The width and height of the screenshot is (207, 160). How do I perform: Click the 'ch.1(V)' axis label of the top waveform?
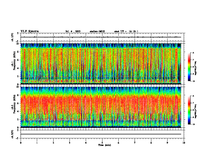click(13, 37)
